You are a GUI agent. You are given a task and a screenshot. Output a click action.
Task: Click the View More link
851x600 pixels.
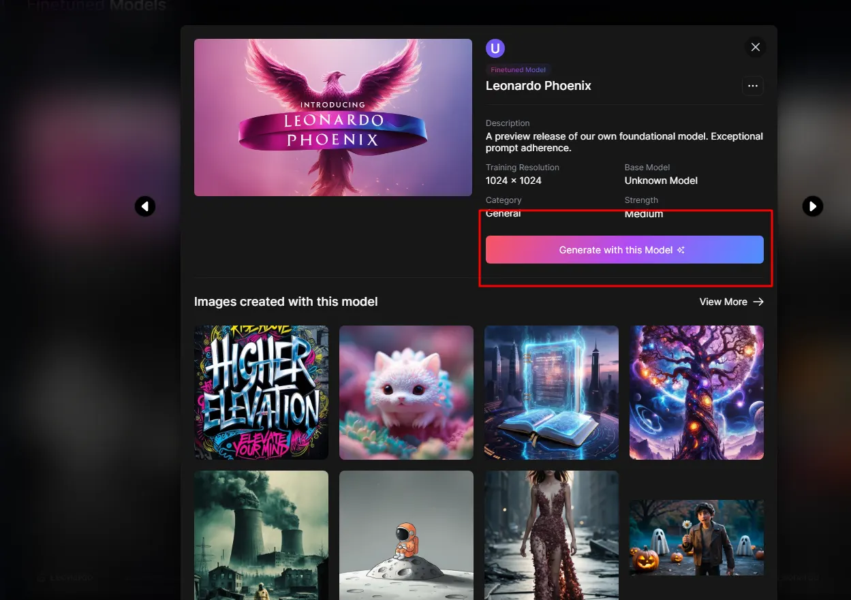[x=723, y=302]
